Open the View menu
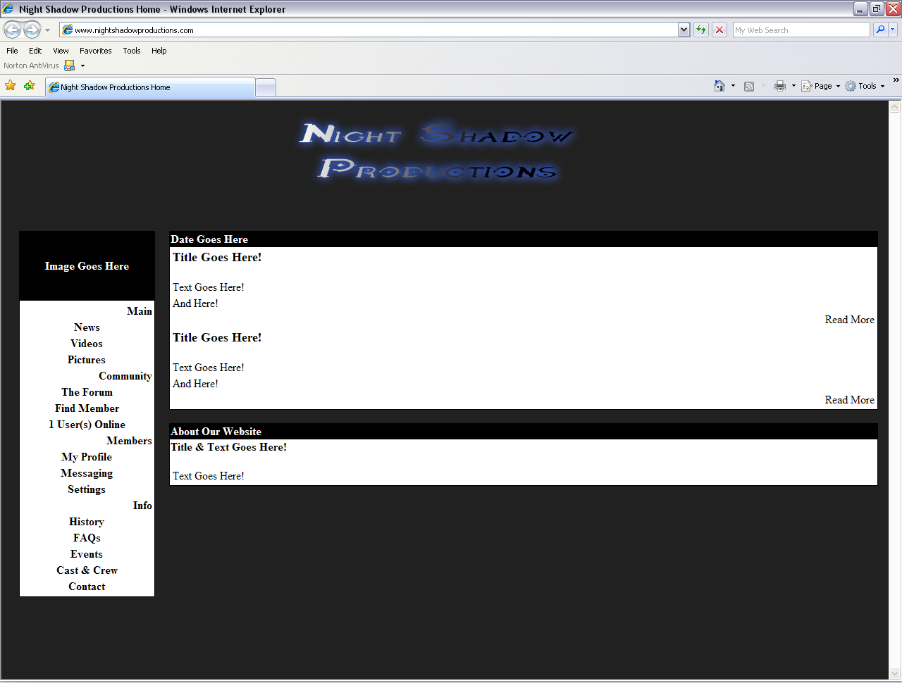 (61, 51)
